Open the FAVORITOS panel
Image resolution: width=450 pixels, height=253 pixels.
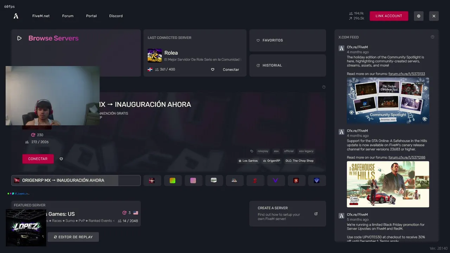click(x=288, y=40)
